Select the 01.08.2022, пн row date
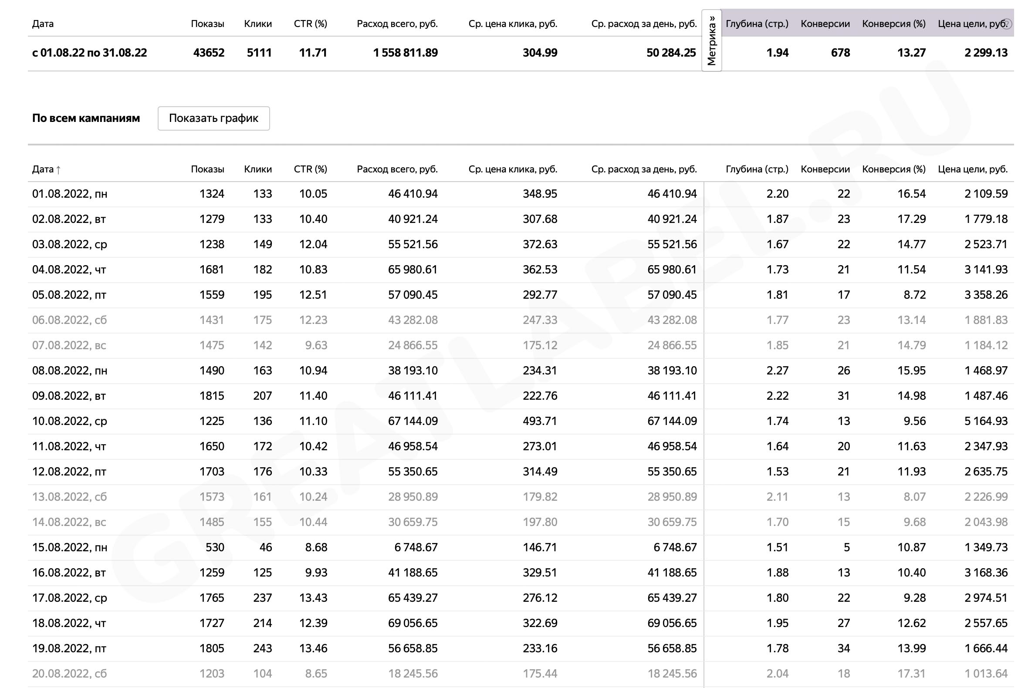Image resolution: width=1035 pixels, height=688 pixels. point(70,194)
